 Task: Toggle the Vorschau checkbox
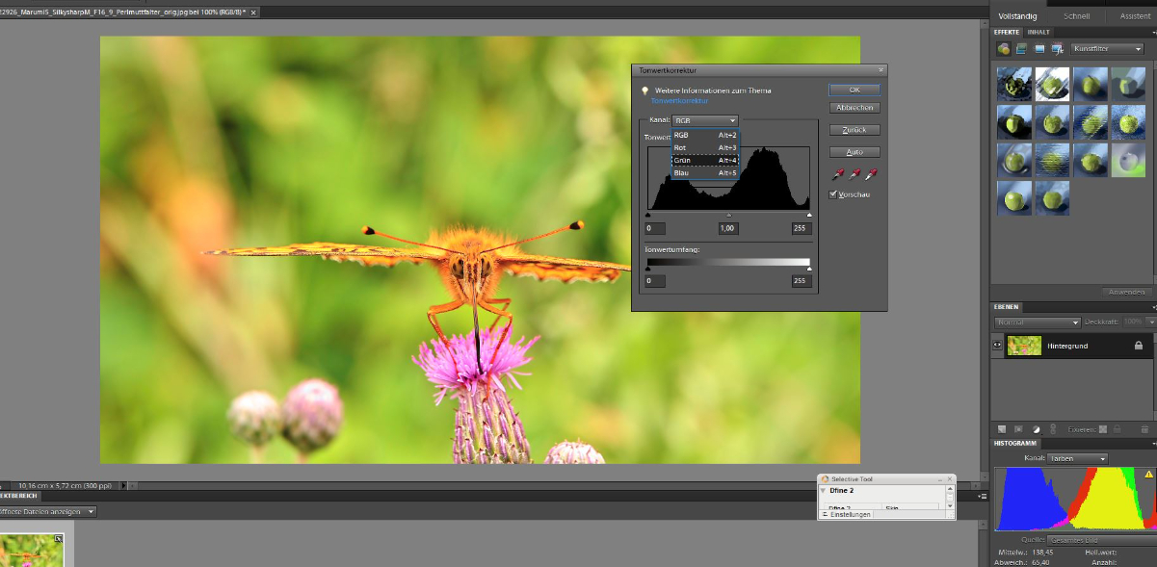click(x=833, y=194)
